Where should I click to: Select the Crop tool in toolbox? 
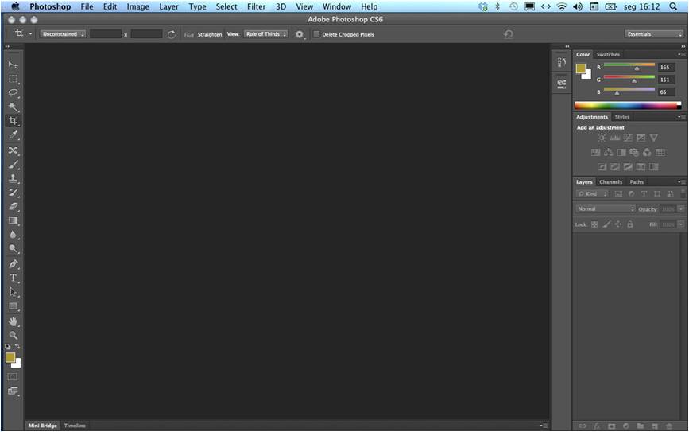click(x=14, y=121)
